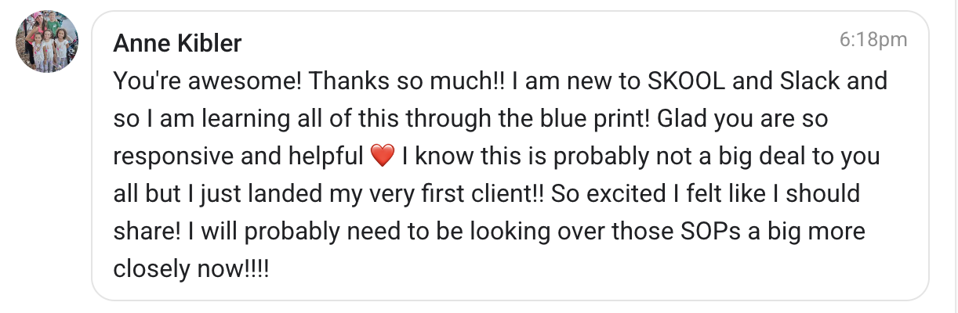Click the word "share!" in the message
958x313 pixels.
(x=143, y=232)
